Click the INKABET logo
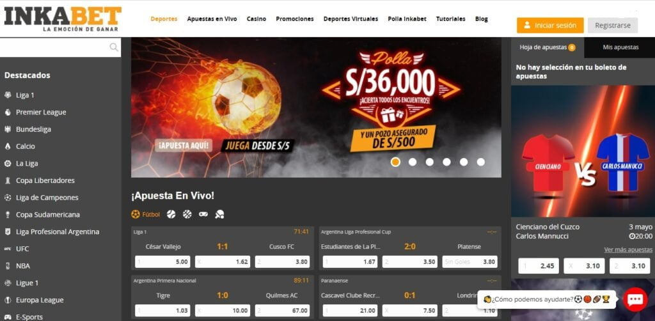 coord(63,19)
